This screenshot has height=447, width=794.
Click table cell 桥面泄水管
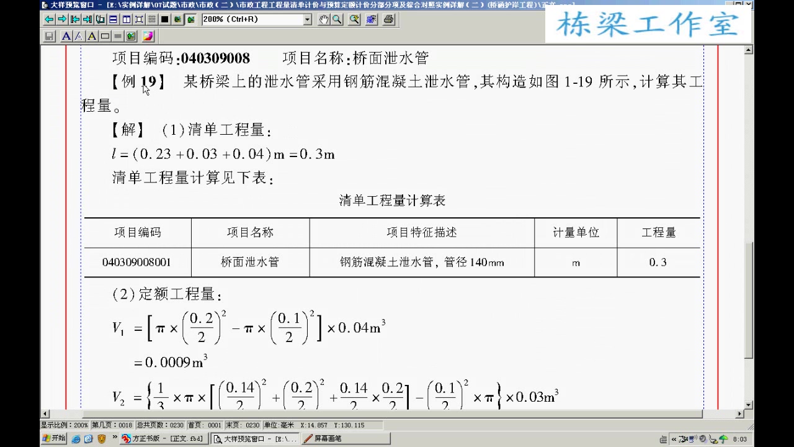pos(250,263)
